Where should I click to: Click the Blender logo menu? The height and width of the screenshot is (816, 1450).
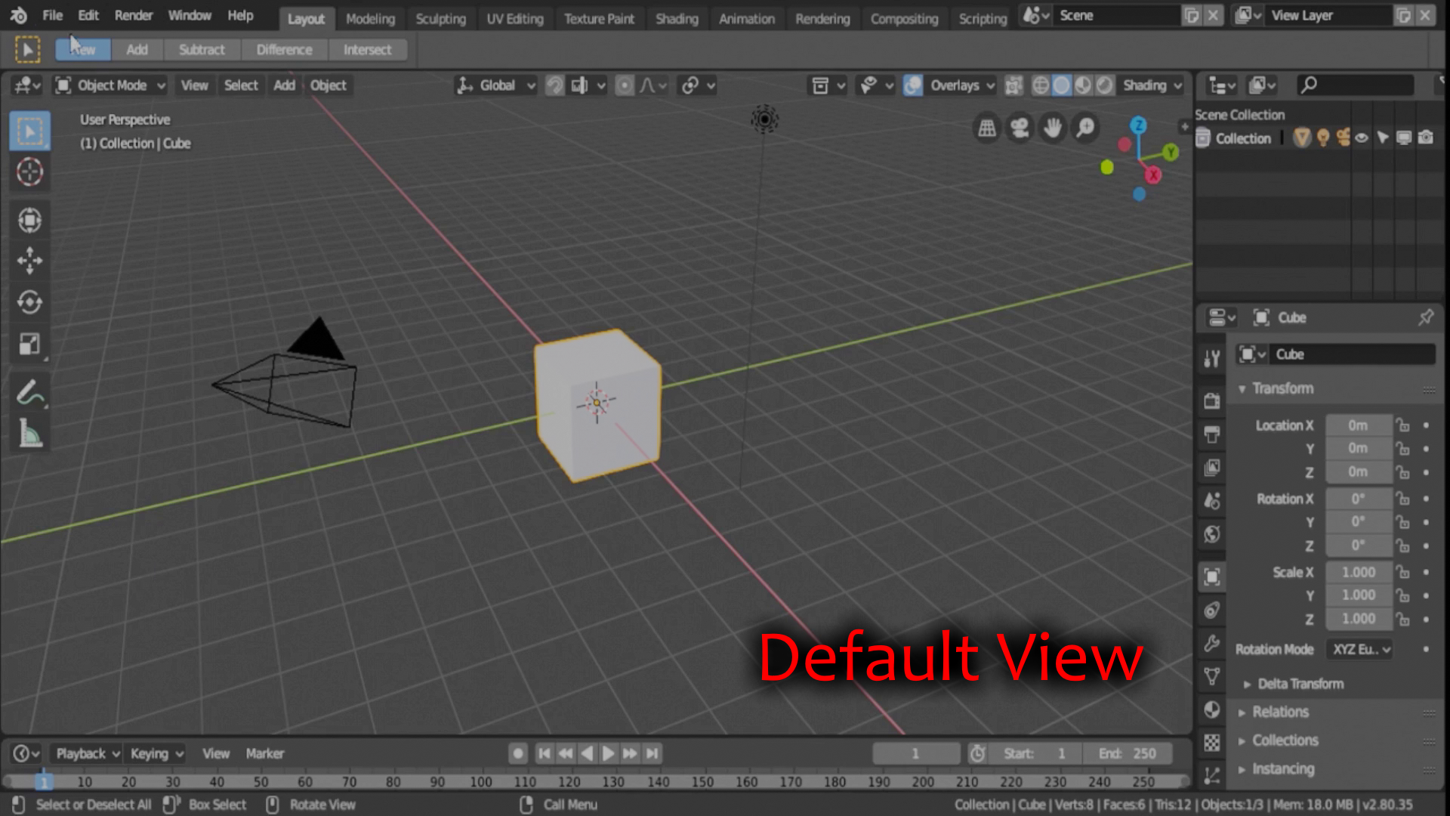click(19, 15)
